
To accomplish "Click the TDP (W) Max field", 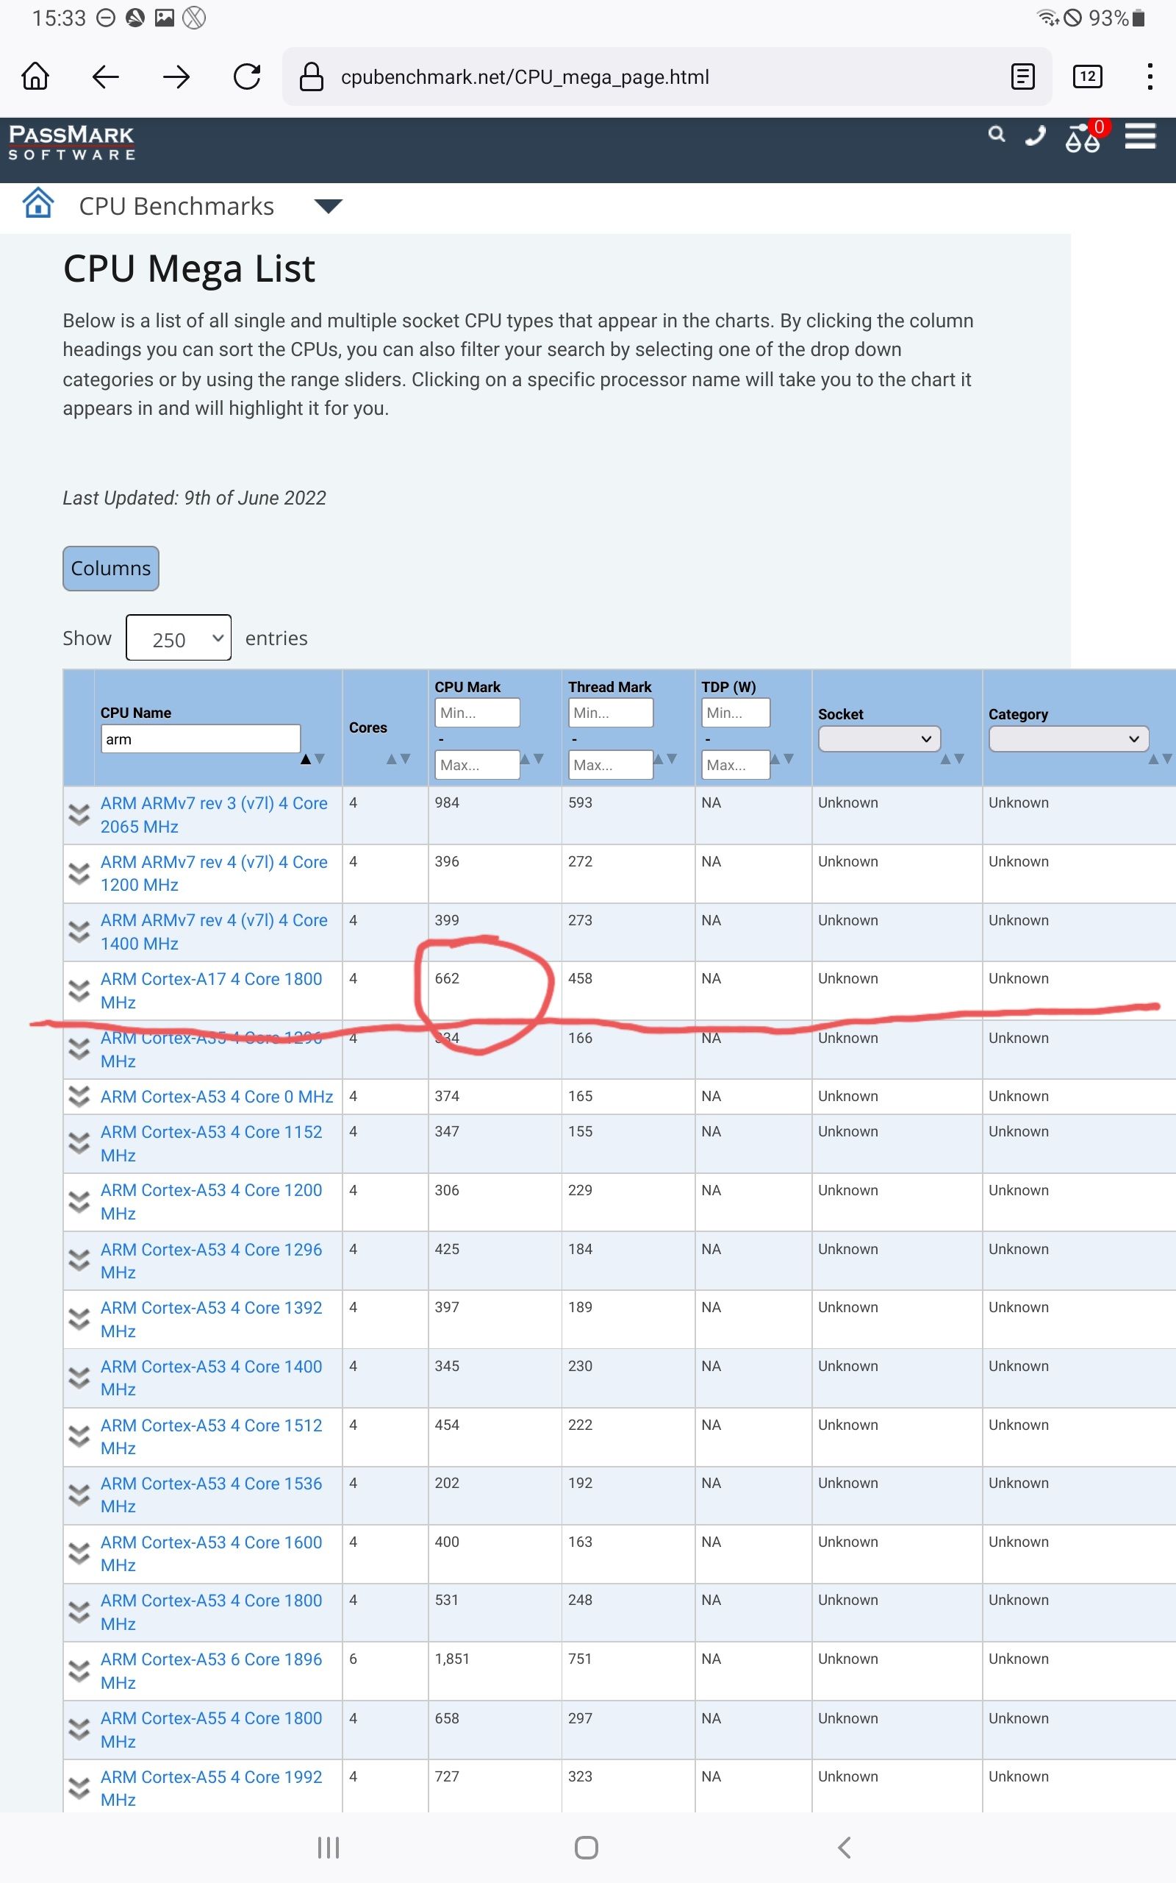I will pyautogui.click(x=736, y=765).
